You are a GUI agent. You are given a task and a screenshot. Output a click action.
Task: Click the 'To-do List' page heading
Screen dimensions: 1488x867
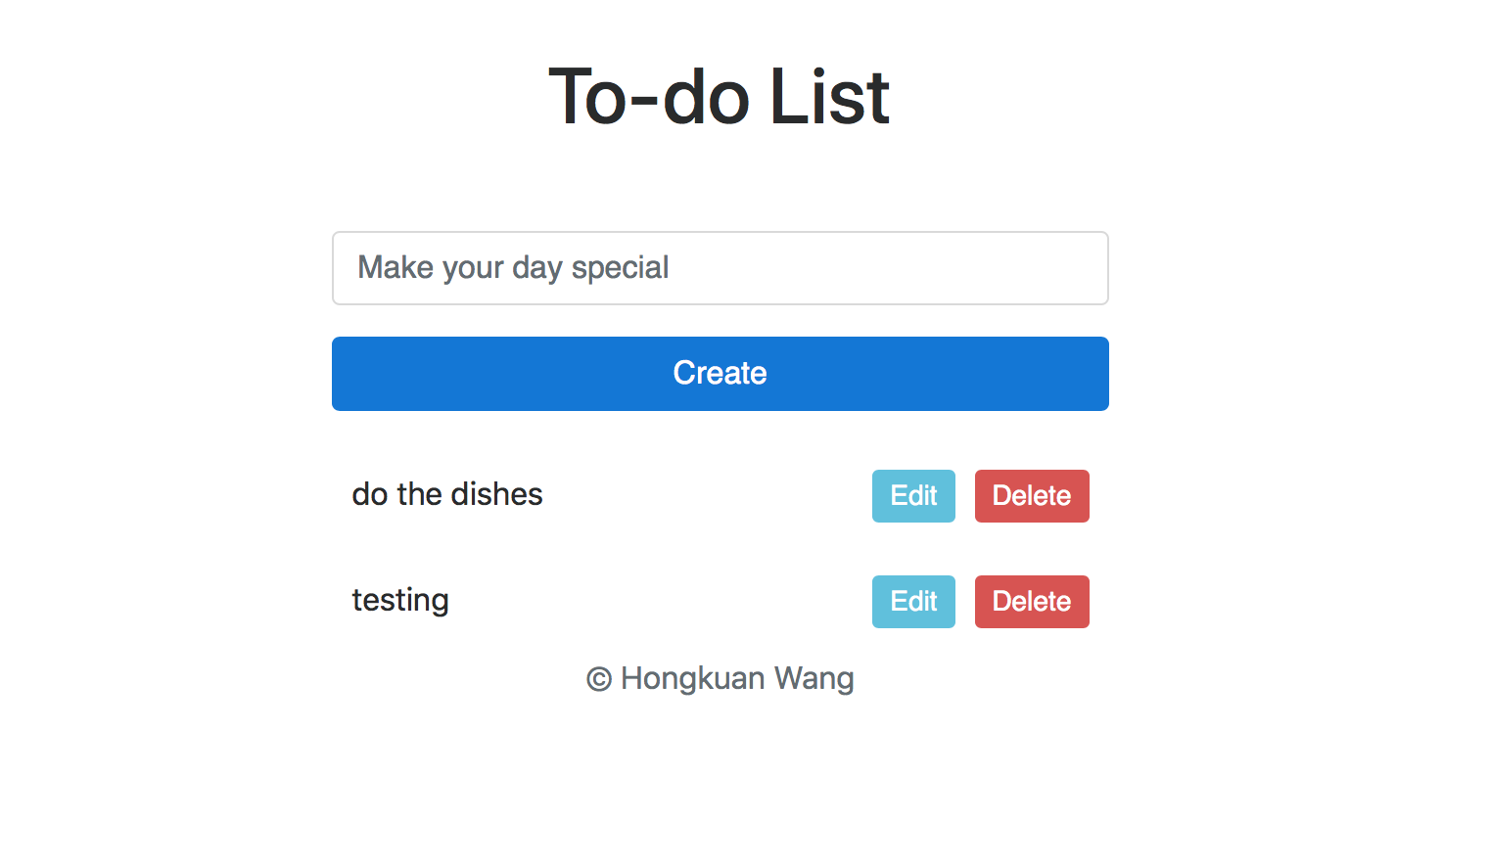720,96
